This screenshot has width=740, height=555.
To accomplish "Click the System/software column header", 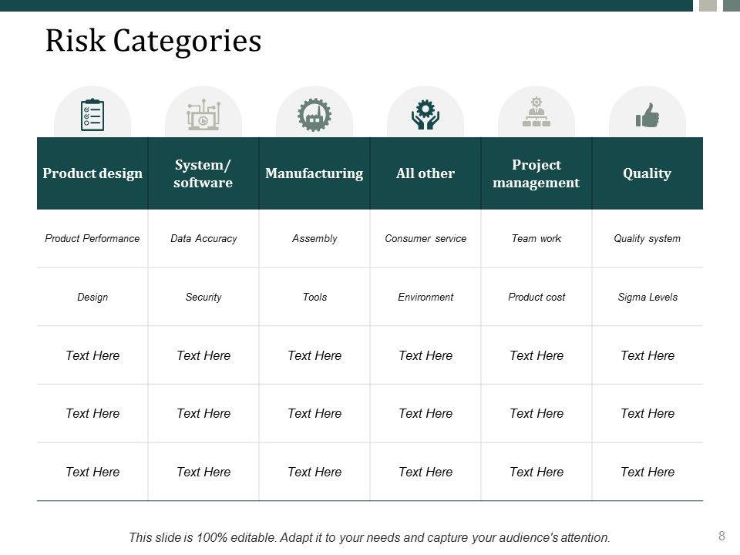I will pos(203,173).
